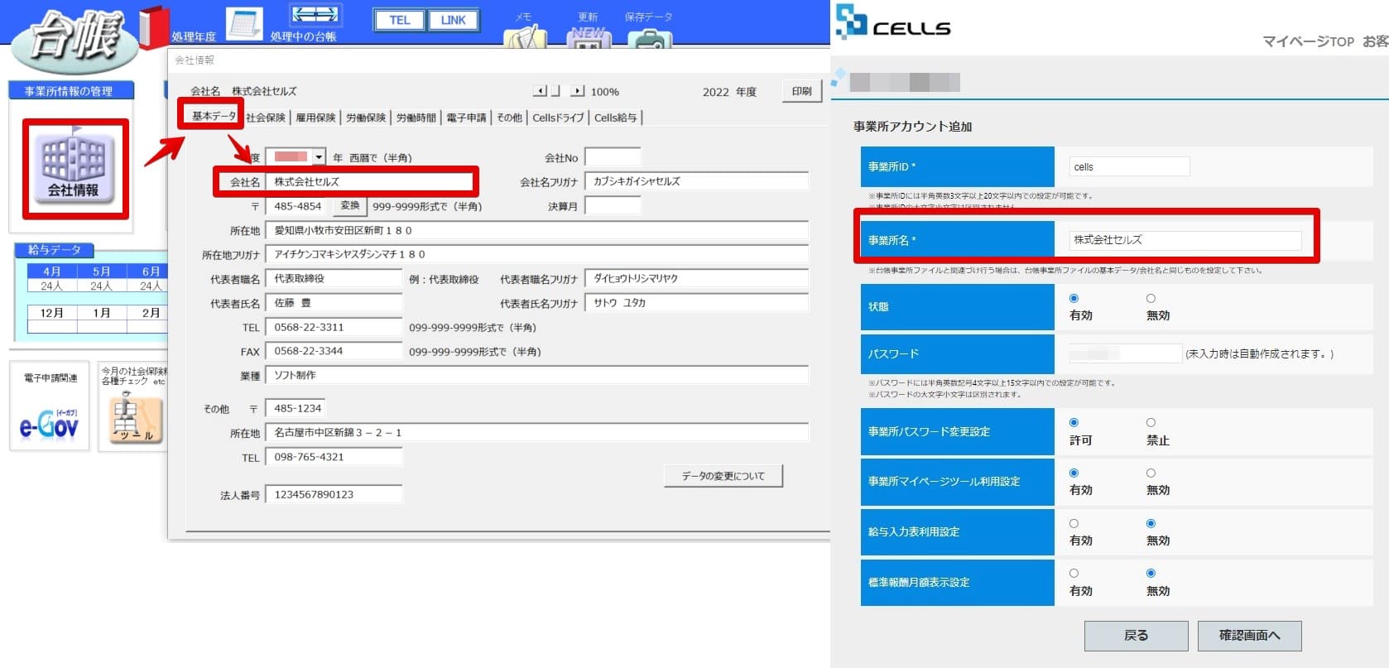Screen dimensions: 1389x668
Task: Select 有効 for 状態
Action: [1074, 298]
